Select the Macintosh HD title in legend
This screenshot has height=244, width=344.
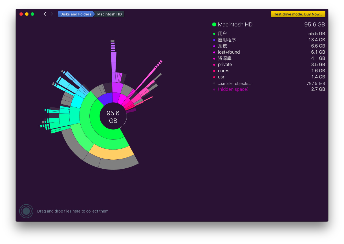pos(235,24)
